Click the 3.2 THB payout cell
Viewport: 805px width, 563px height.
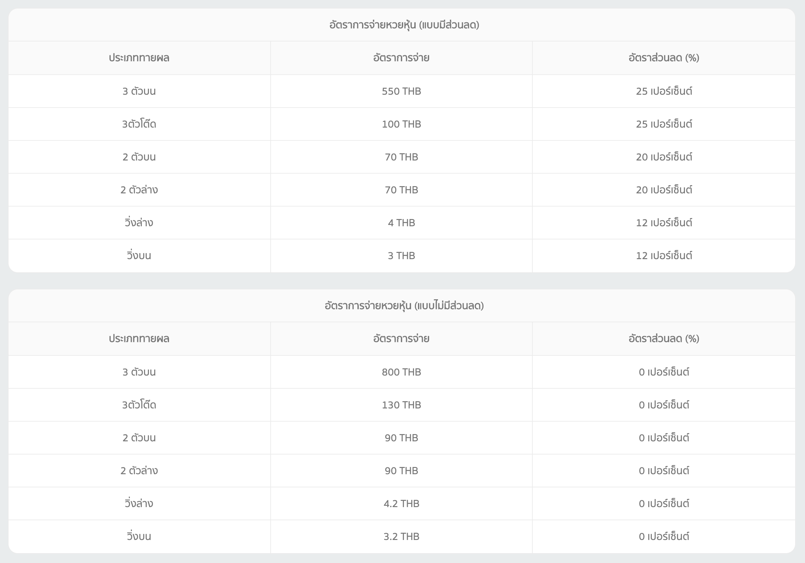click(401, 536)
